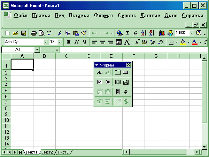The height and width of the screenshot is (157, 209).
Task: Save the workbook with the floppy disk icon
Action: coord(24,33)
